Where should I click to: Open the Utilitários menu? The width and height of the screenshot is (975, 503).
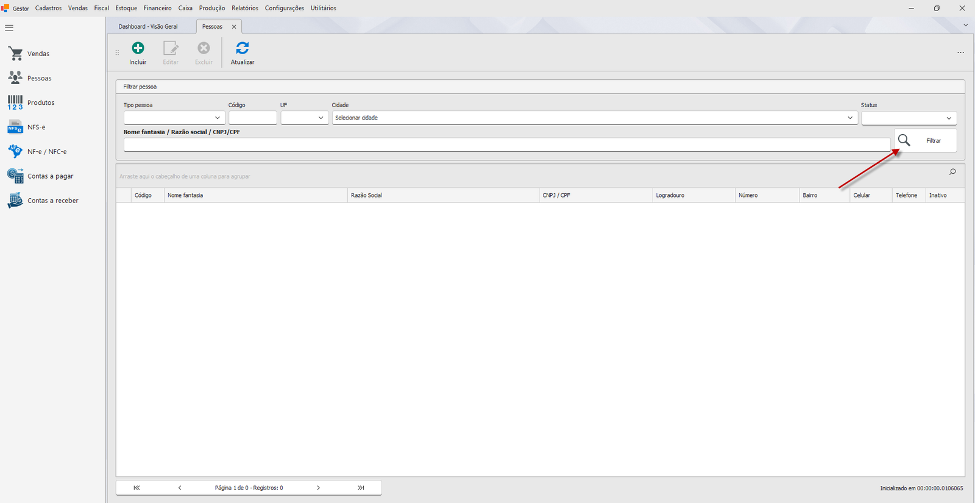pos(324,8)
